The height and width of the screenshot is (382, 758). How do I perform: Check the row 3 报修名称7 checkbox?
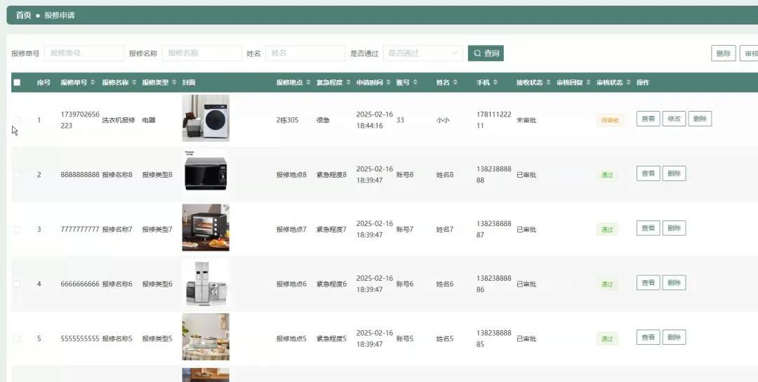point(17,229)
